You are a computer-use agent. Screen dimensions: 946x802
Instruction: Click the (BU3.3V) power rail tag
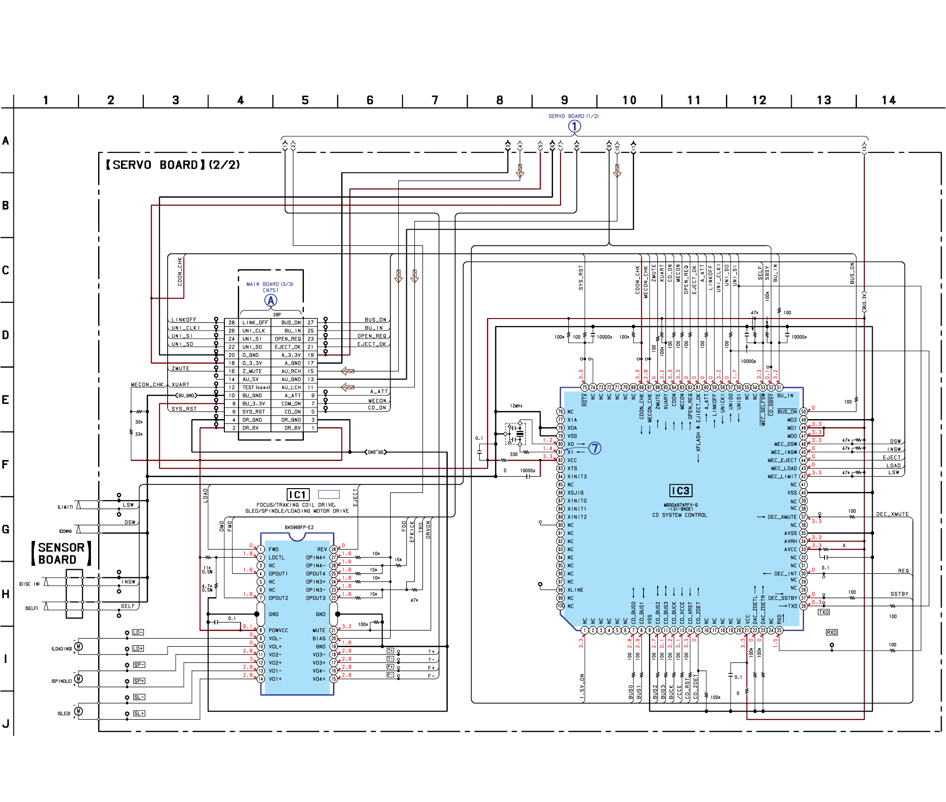(x=864, y=302)
